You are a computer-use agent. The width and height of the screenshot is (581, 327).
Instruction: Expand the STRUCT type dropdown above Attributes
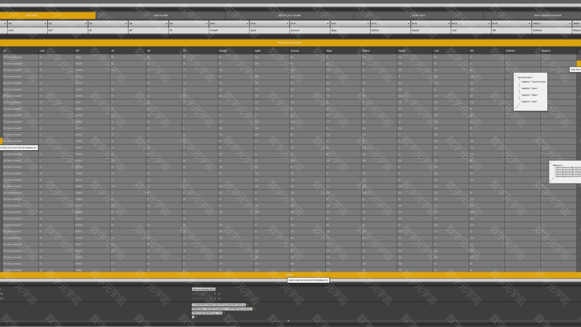tap(551, 23)
